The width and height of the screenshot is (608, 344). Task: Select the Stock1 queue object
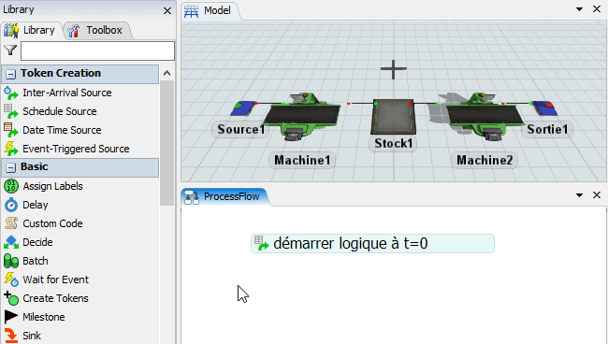coord(393,116)
